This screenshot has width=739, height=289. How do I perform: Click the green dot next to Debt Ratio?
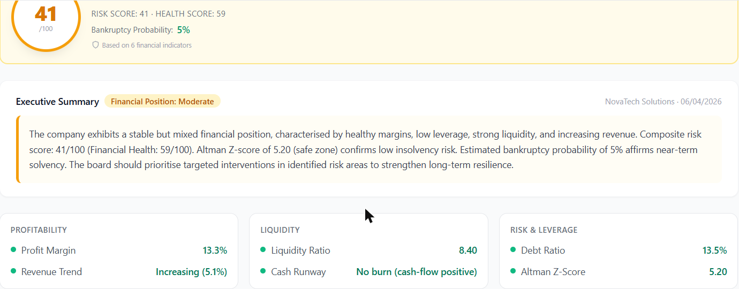click(513, 250)
